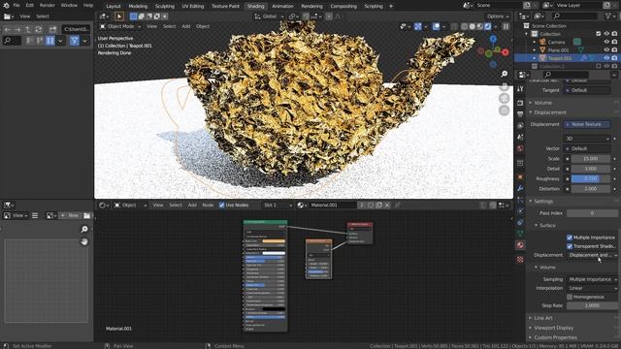Click the pan hand icon in image editor

[84, 241]
